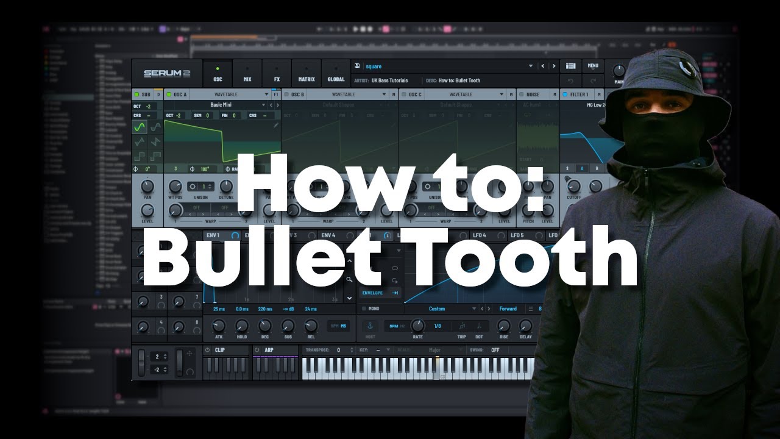Click the envelope ATK knob
Image resolution: width=780 pixels, height=439 pixels.
click(x=219, y=326)
